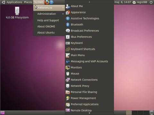The height and width of the screenshot is (115, 154).
Task: Open the Applications menu
Action: tap(14, 2)
